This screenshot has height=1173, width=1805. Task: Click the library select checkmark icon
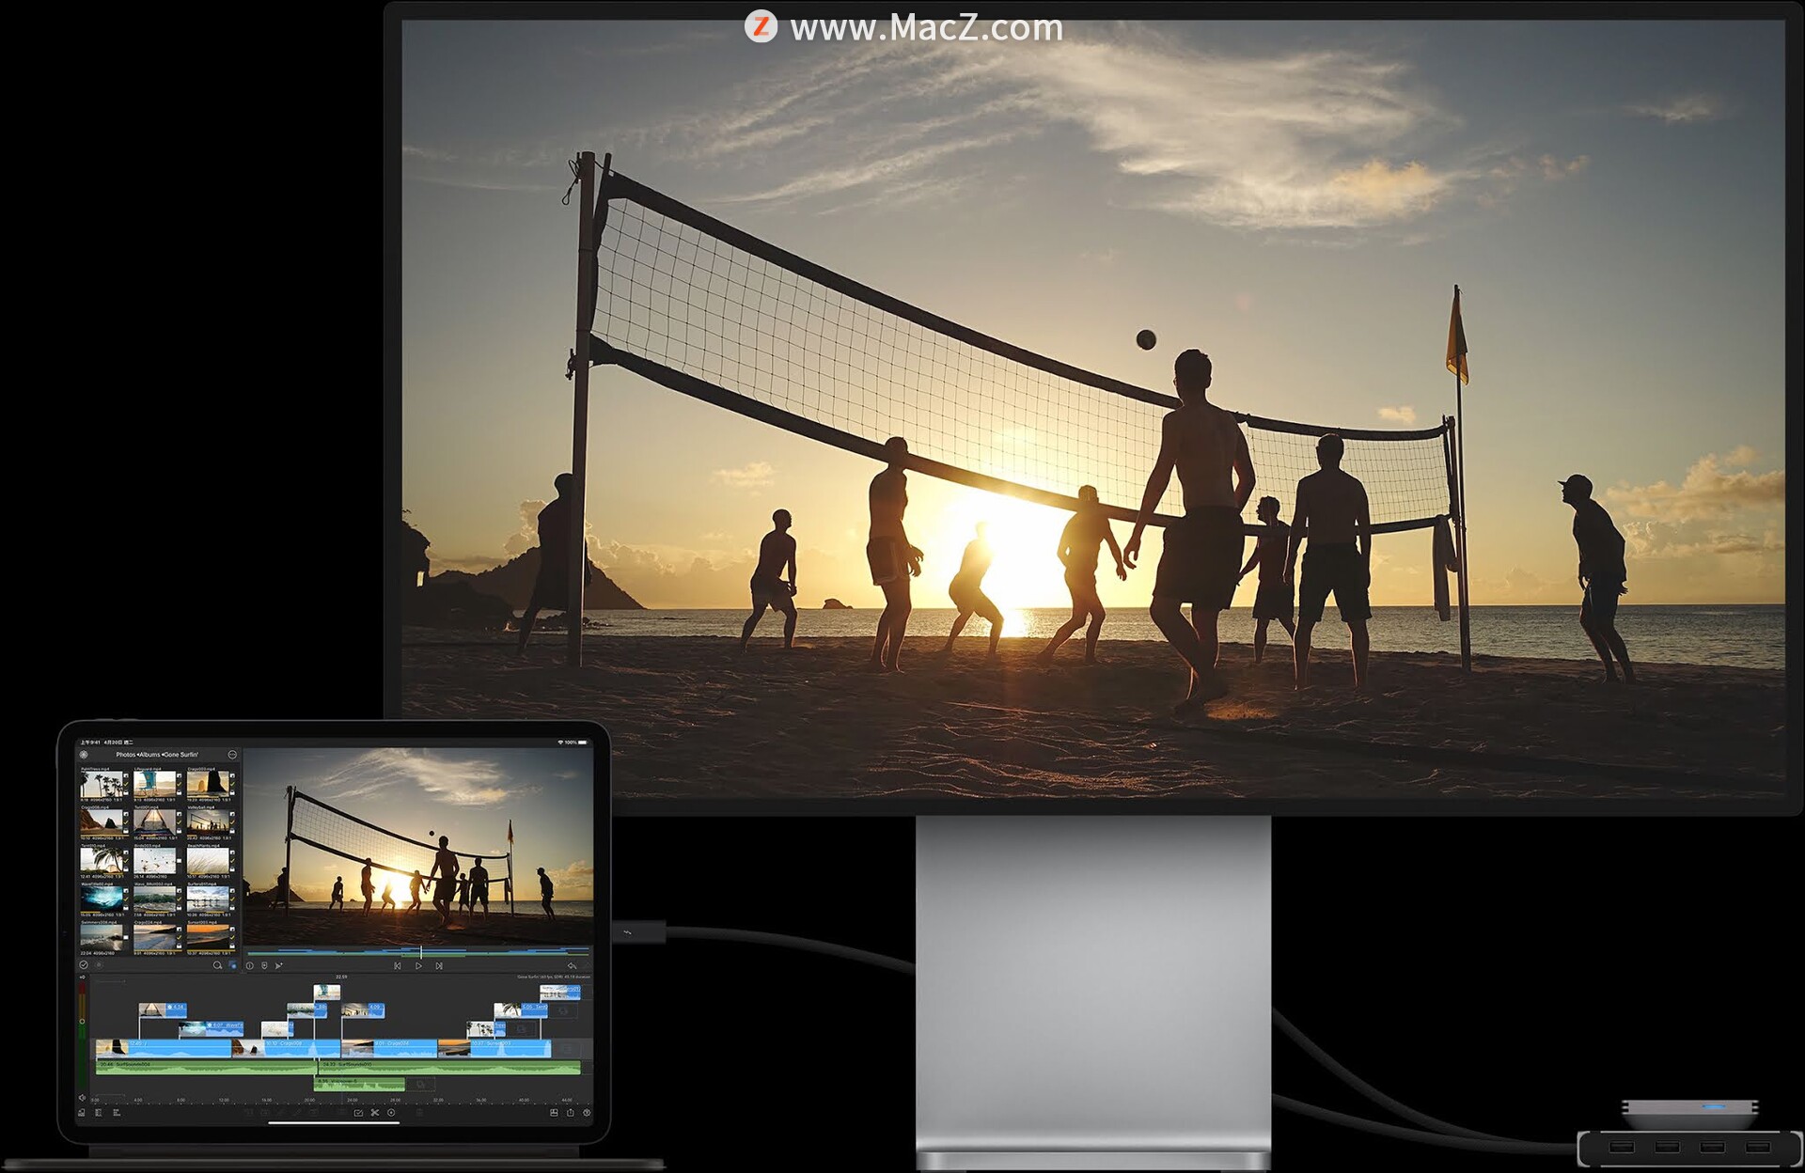click(84, 964)
